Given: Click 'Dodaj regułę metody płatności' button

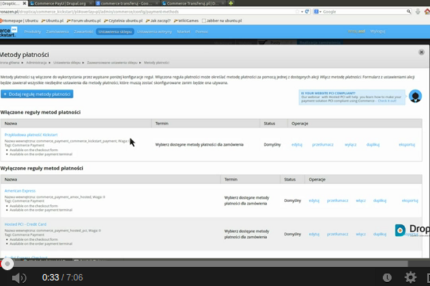Looking at the screenshot, I should tap(37, 94).
